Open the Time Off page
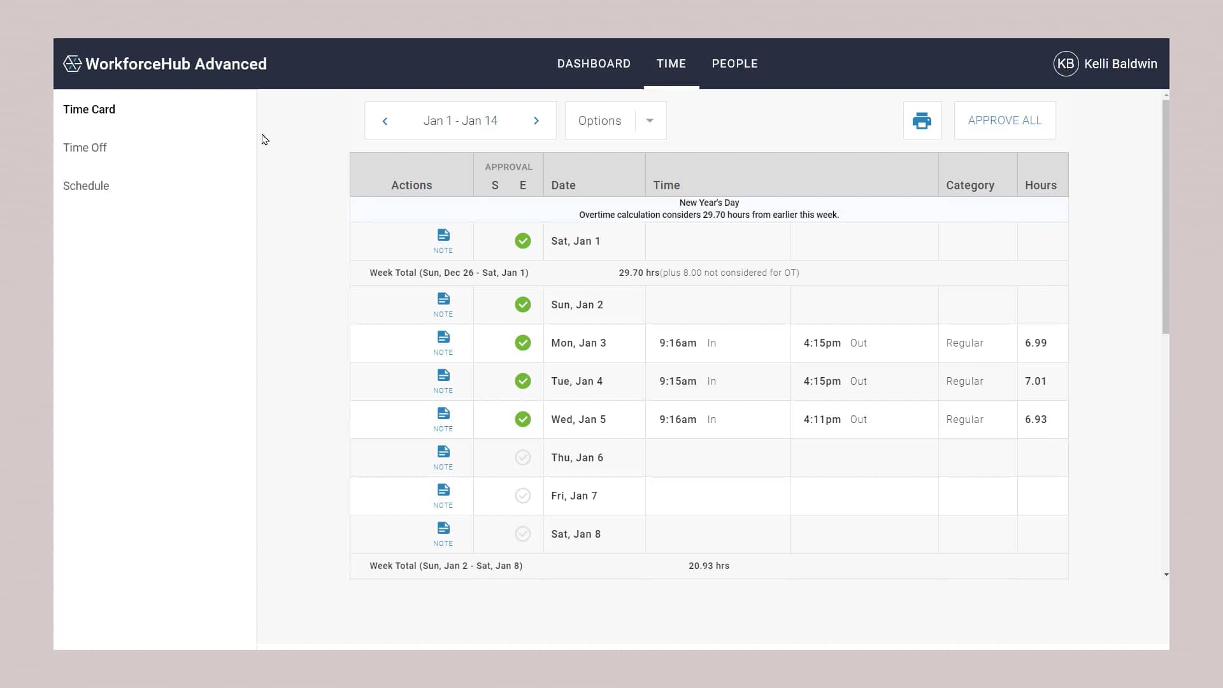1223x688 pixels. [85, 147]
